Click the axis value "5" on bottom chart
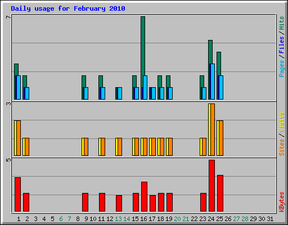 point(8,160)
